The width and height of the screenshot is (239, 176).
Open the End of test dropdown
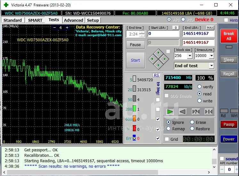click(x=211, y=66)
